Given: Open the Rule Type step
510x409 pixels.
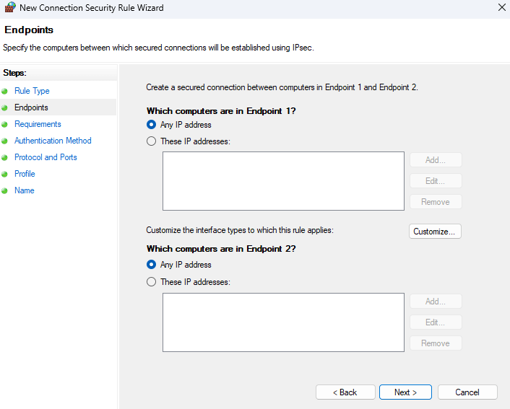Looking at the screenshot, I should tap(32, 91).
